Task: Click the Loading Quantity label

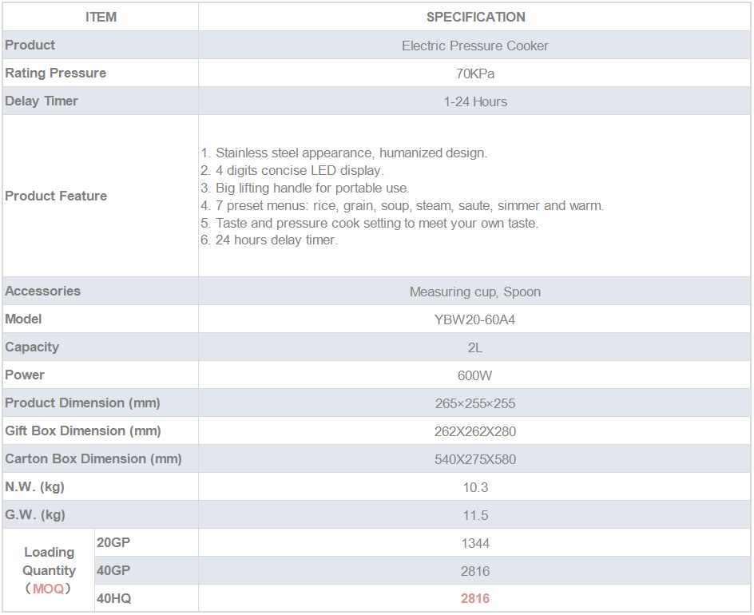Action: (x=49, y=561)
